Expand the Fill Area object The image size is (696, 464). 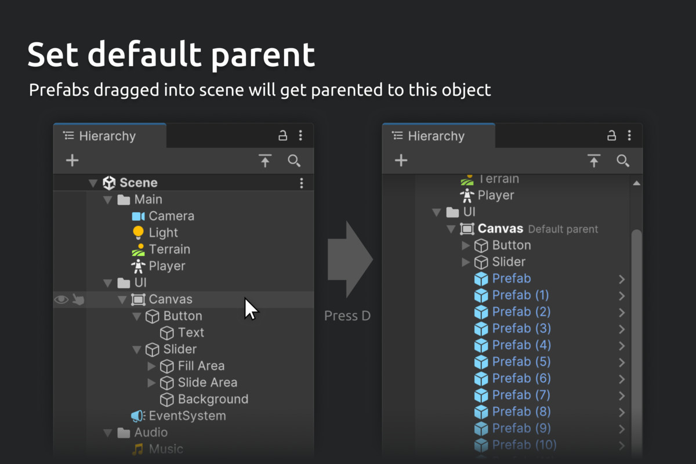(x=151, y=366)
